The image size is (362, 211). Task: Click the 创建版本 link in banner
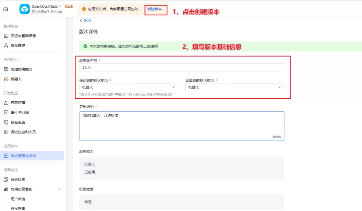pos(155,9)
